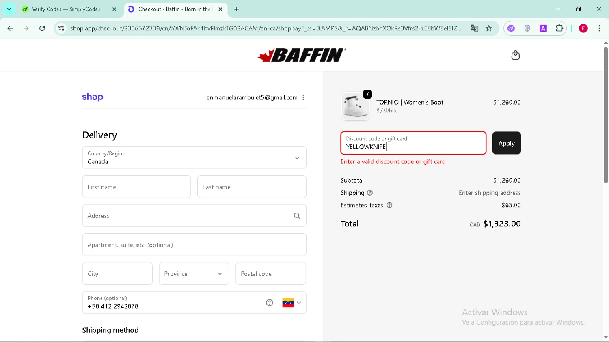Close the Checkout Baffin tab
The image size is (609, 342).
coord(220,9)
